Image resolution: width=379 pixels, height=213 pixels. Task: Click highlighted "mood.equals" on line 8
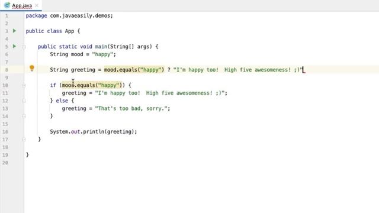click(121, 70)
